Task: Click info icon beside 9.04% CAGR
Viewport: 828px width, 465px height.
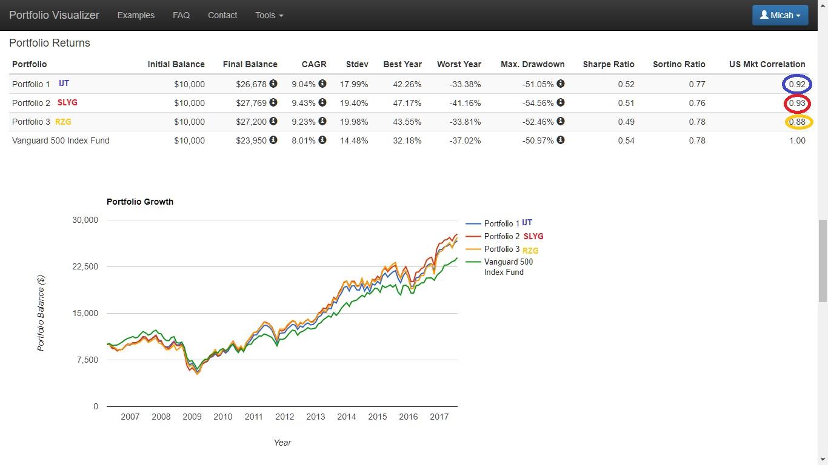Action: [x=322, y=84]
